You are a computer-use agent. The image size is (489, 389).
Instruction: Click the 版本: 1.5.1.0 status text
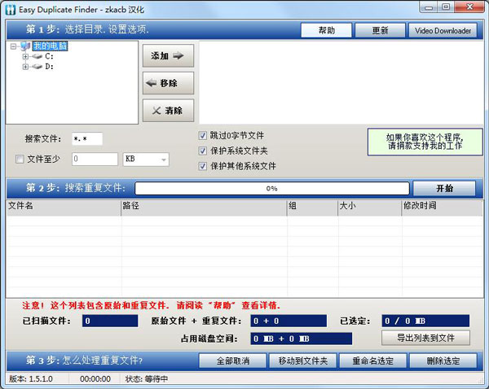coord(31,379)
